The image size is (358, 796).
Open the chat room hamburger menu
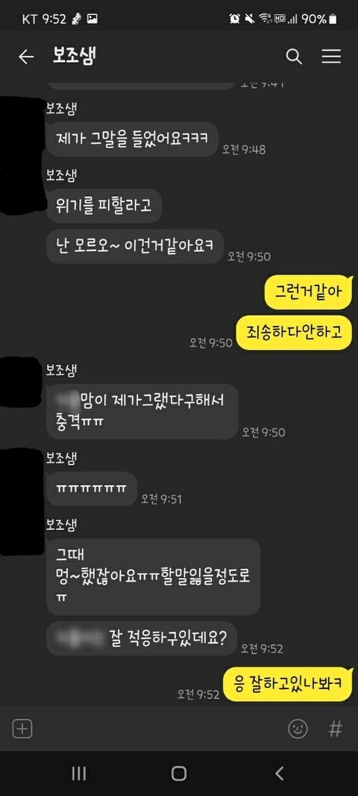(331, 57)
